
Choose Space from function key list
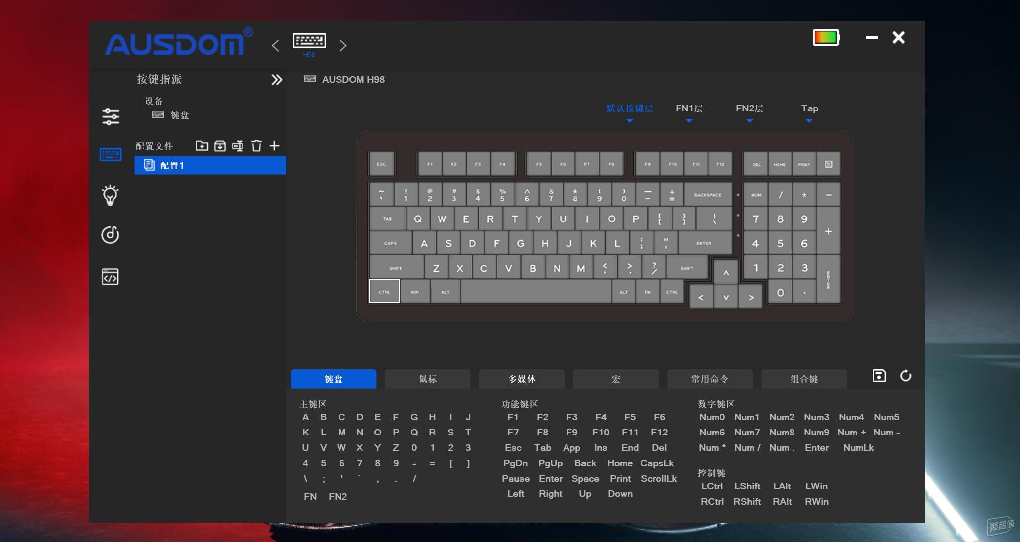click(585, 479)
